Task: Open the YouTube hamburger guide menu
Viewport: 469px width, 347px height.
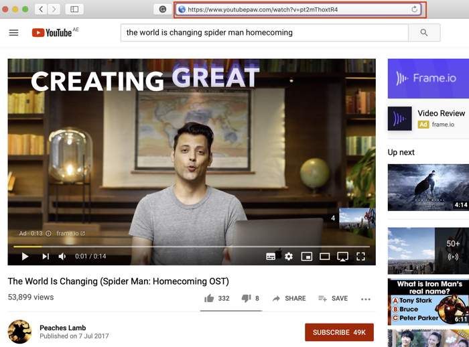Action: (x=13, y=32)
